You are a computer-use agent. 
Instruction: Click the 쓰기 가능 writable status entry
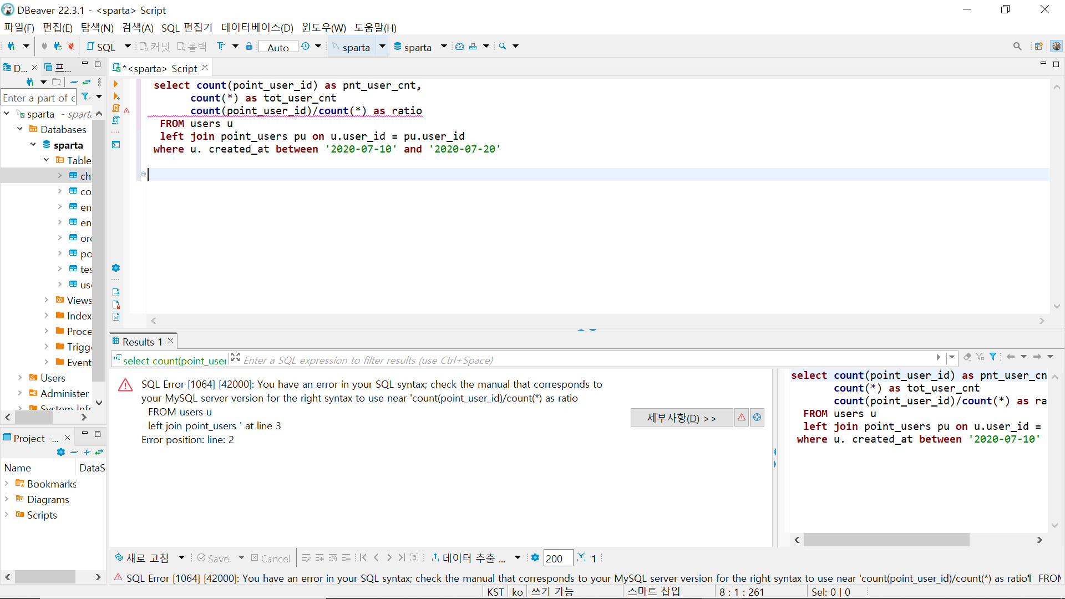552,592
